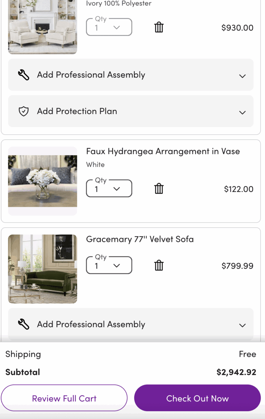Click shield icon on Add Protection Plan
The image size is (265, 419).
click(x=24, y=111)
